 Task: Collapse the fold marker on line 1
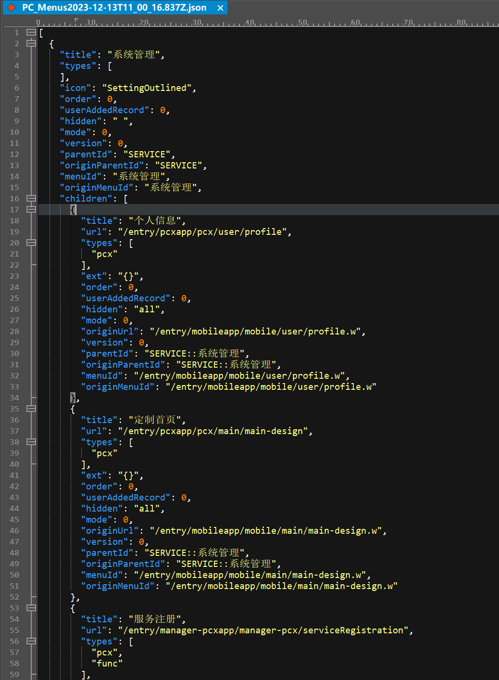tap(31, 32)
